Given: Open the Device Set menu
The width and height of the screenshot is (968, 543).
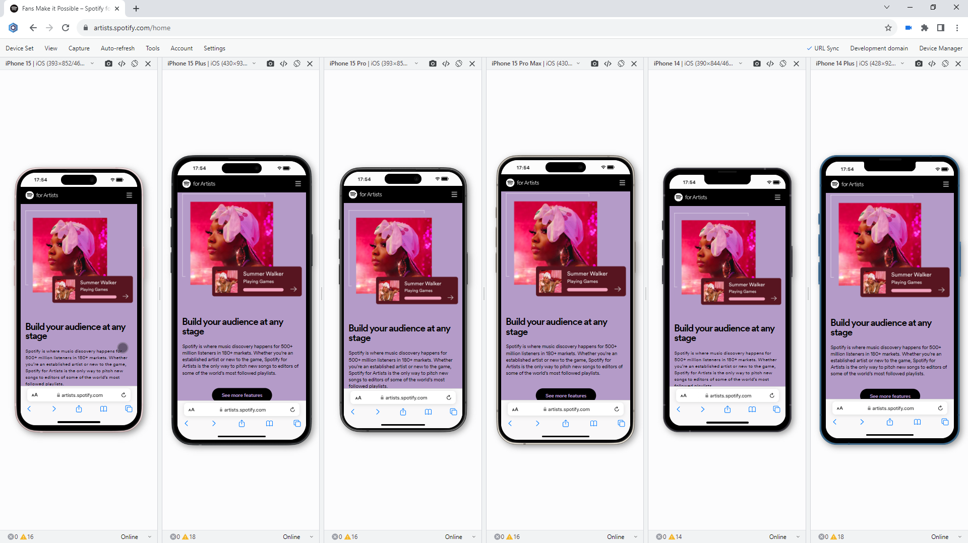Looking at the screenshot, I should click(20, 48).
